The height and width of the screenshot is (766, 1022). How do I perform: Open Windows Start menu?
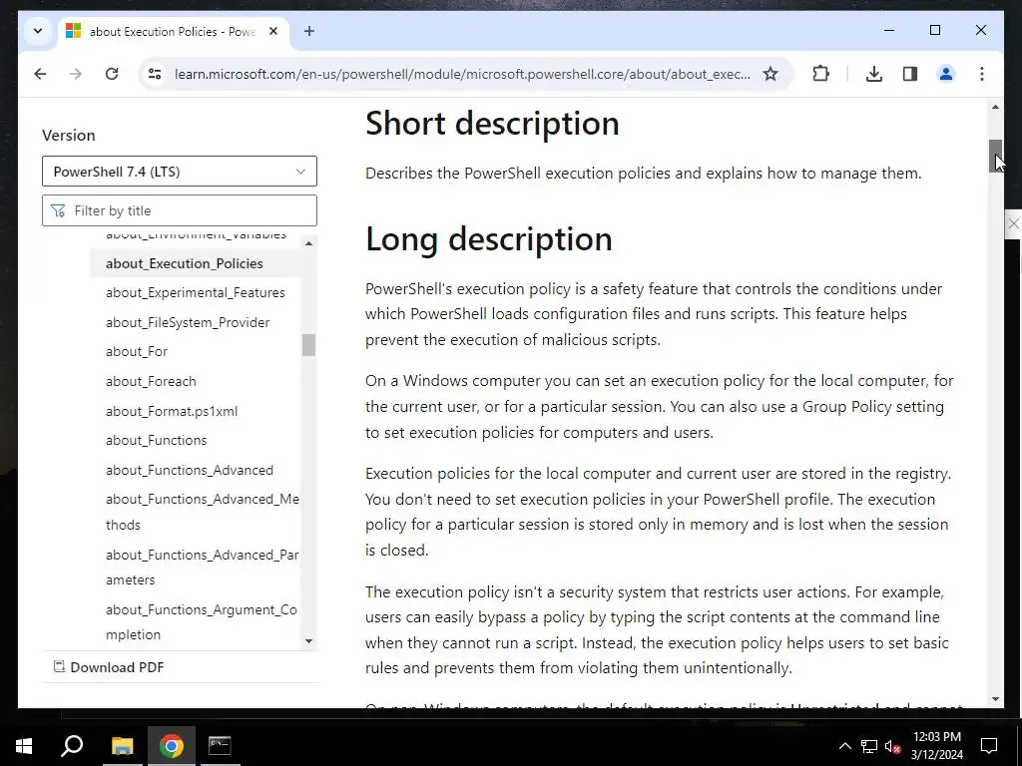24,746
